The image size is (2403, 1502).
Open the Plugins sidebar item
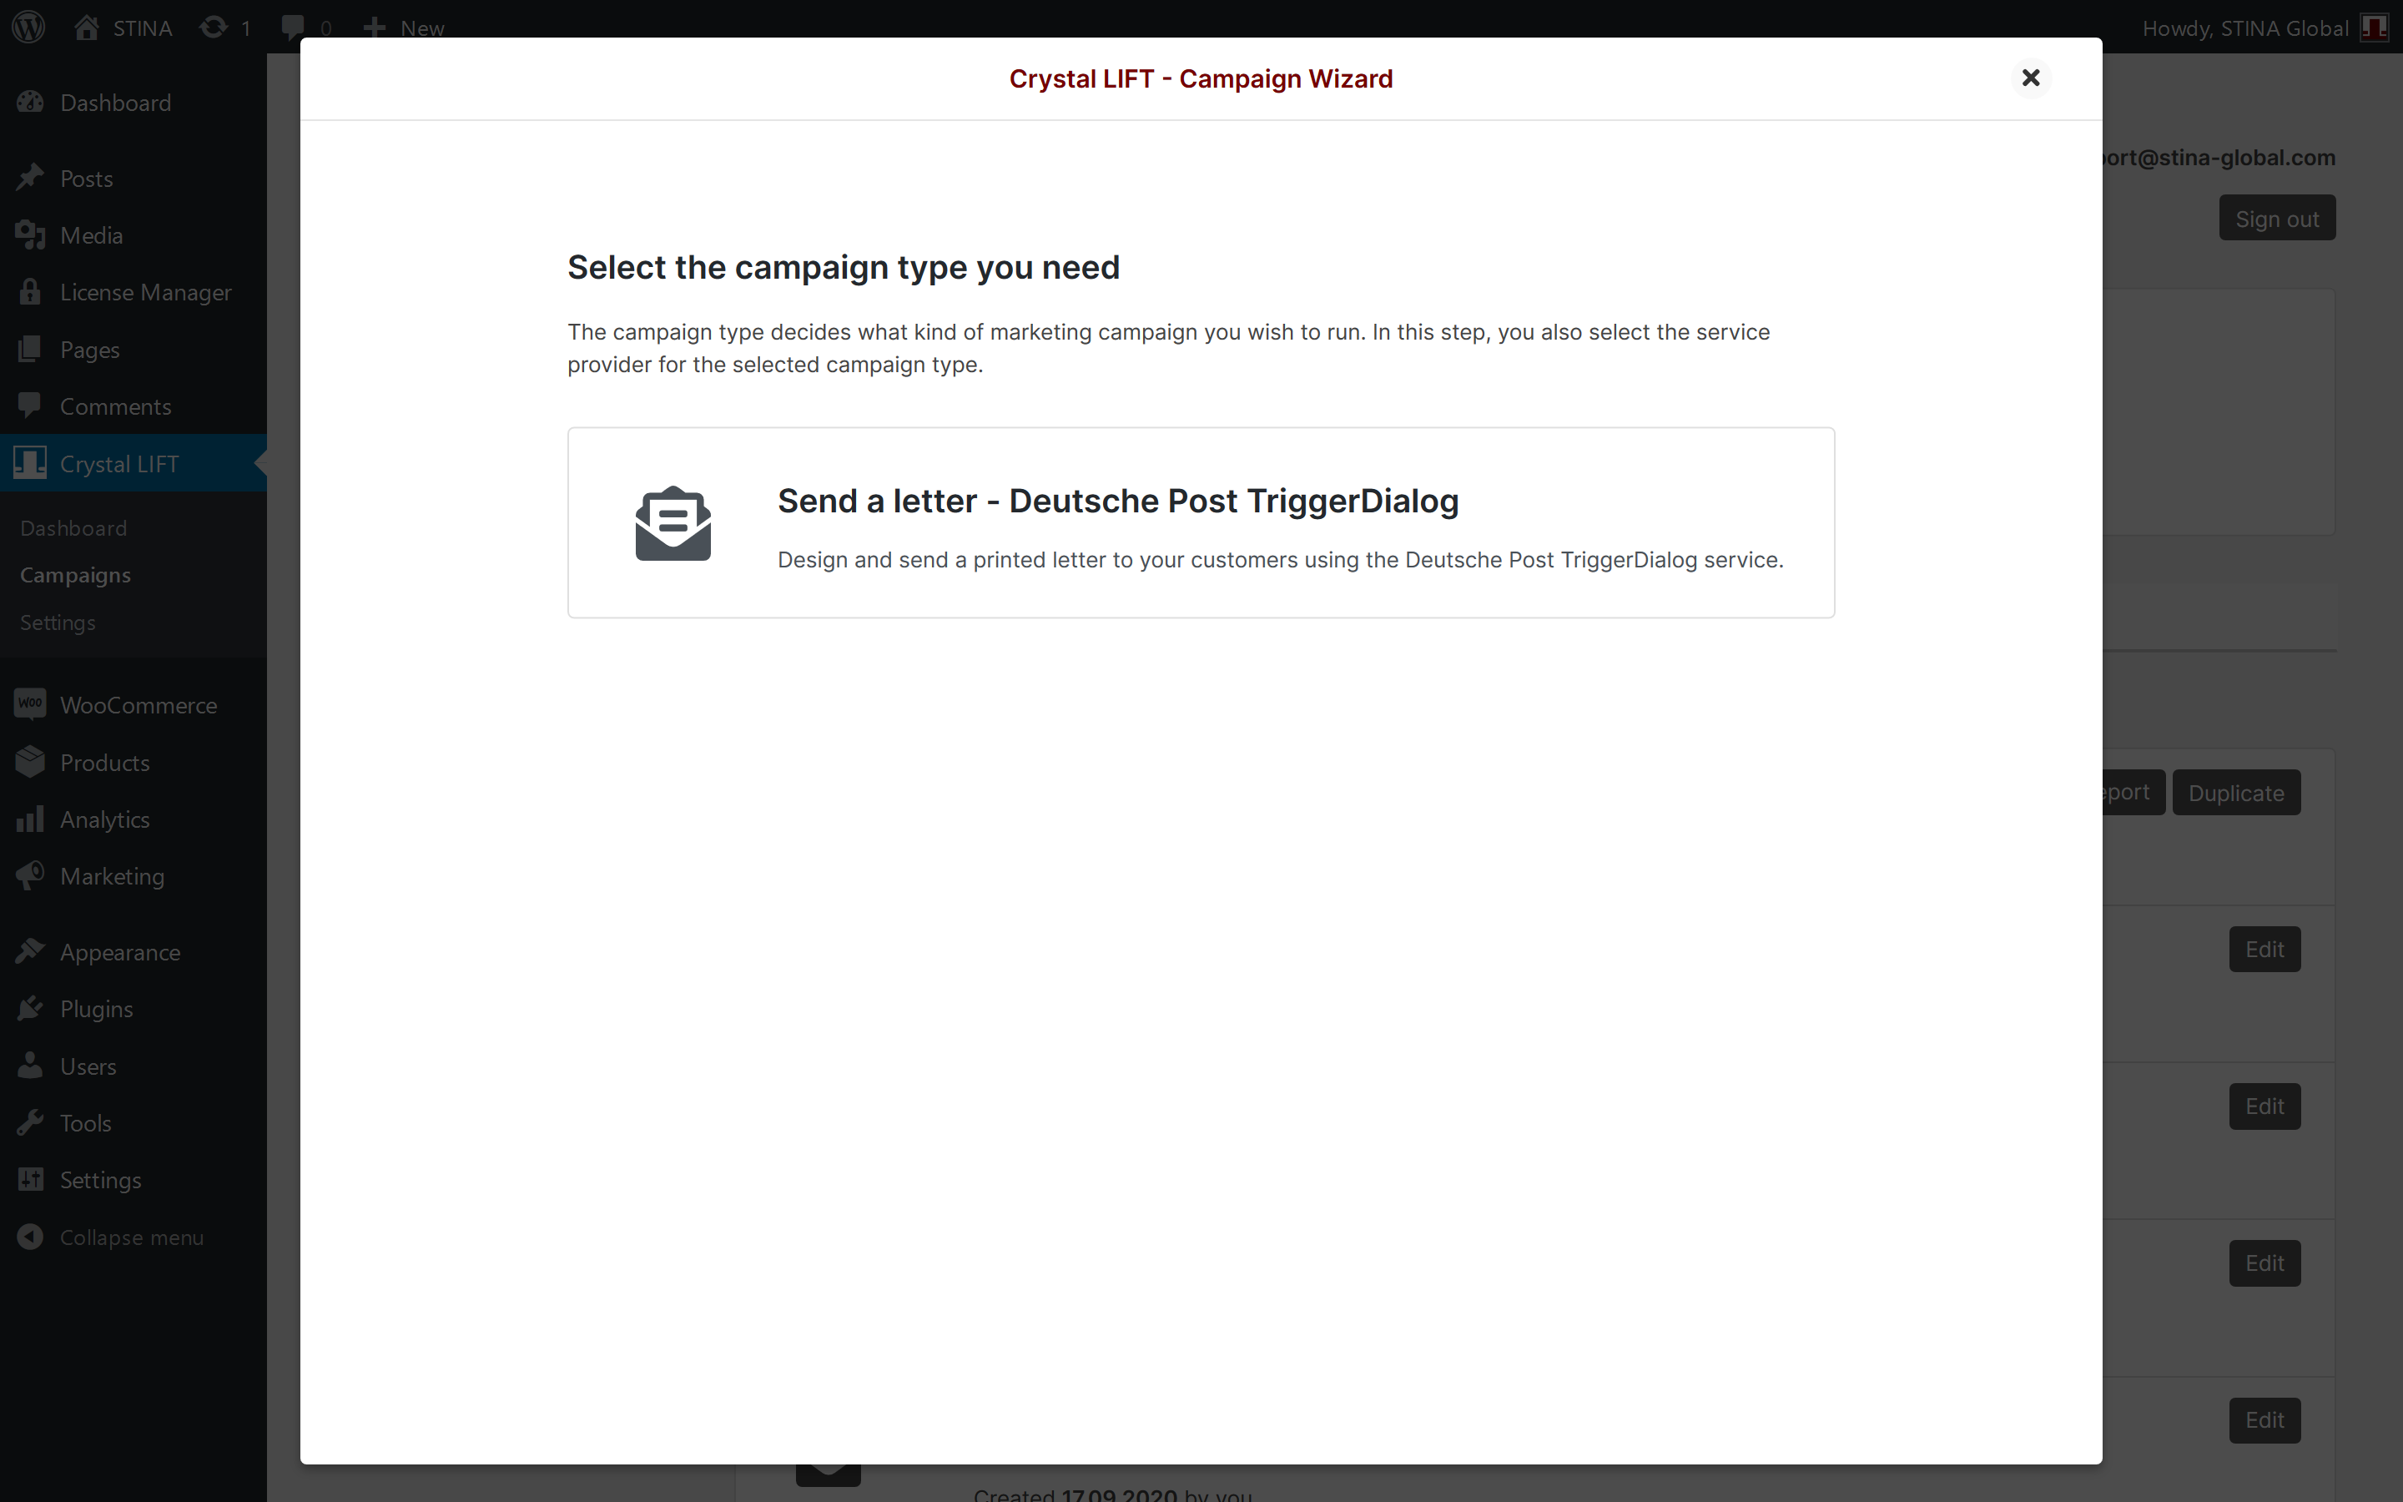click(x=96, y=1010)
